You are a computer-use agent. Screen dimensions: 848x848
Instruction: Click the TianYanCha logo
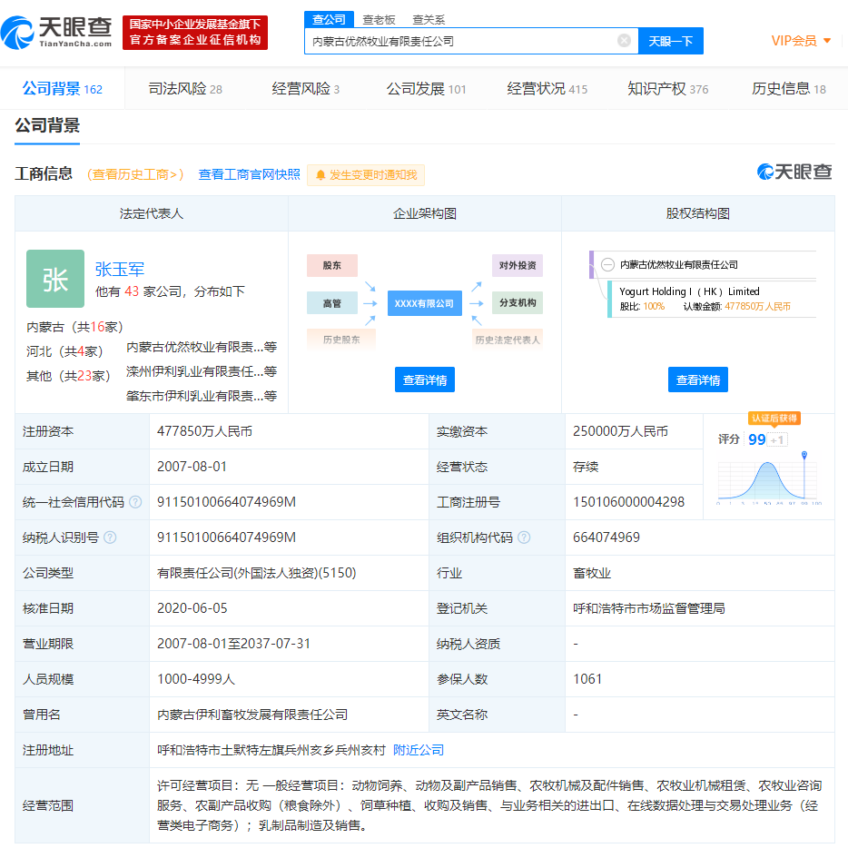point(56,33)
